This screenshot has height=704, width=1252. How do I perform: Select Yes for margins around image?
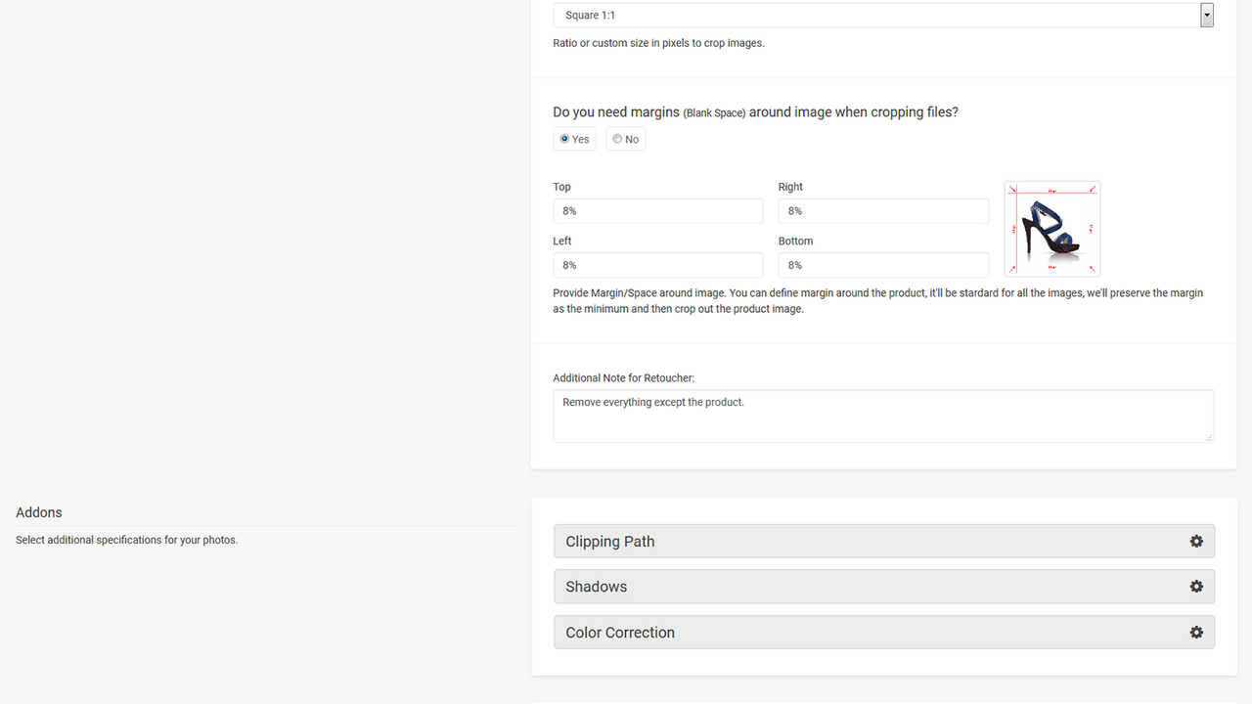tap(564, 139)
